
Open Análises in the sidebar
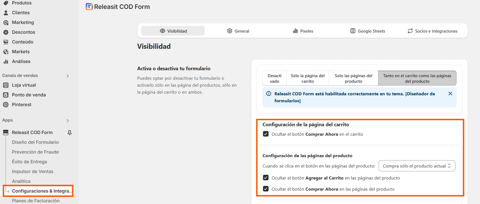coord(21,61)
